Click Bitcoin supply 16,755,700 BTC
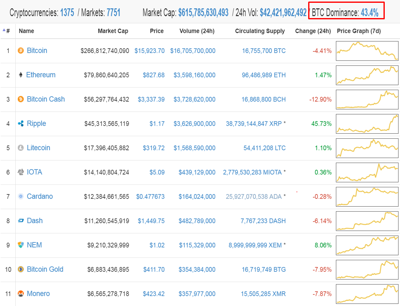 [264, 51]
